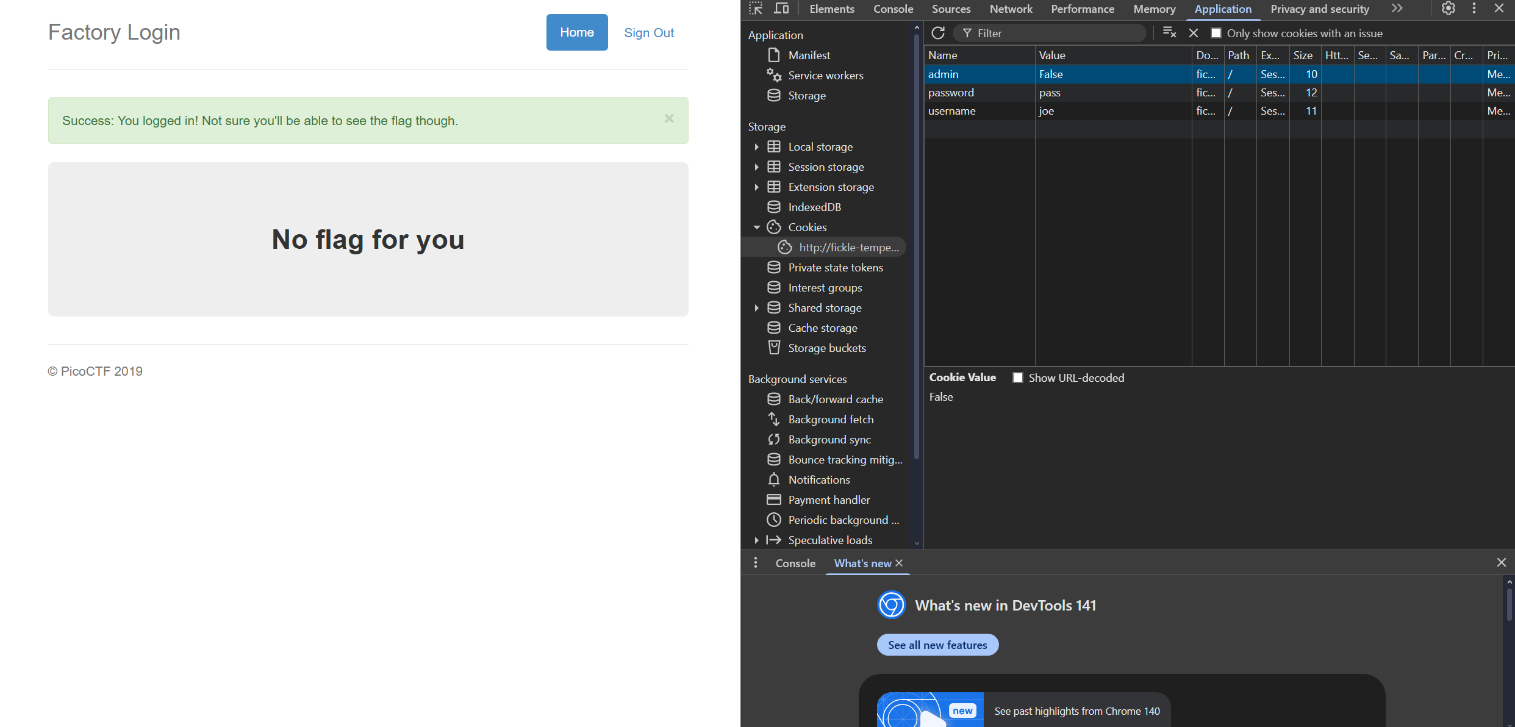Switch to the drawer Console tab
The height and width of the screenshot is (727, 1515).
pos(795,563)
